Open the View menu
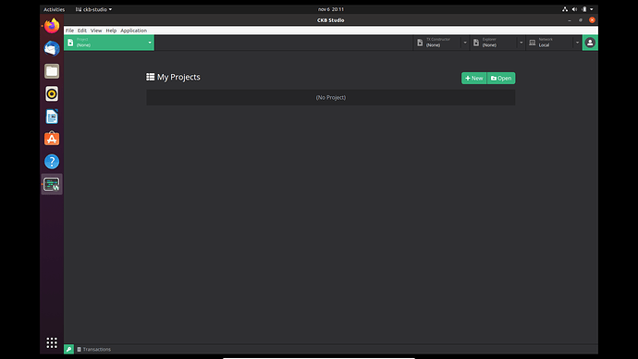 click(96, 31)
